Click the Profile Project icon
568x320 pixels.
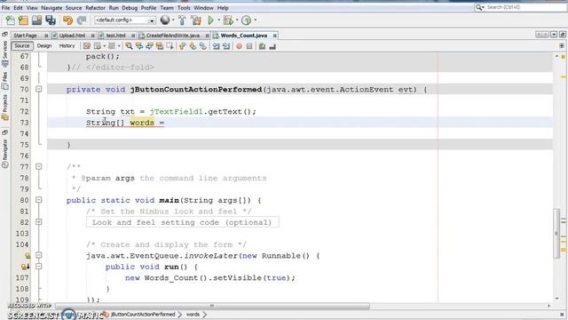click(x=246, y=20)
